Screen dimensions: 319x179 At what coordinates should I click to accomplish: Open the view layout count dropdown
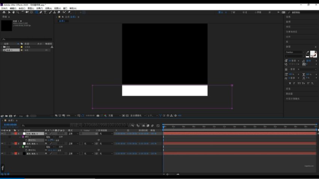pos(153,115)
